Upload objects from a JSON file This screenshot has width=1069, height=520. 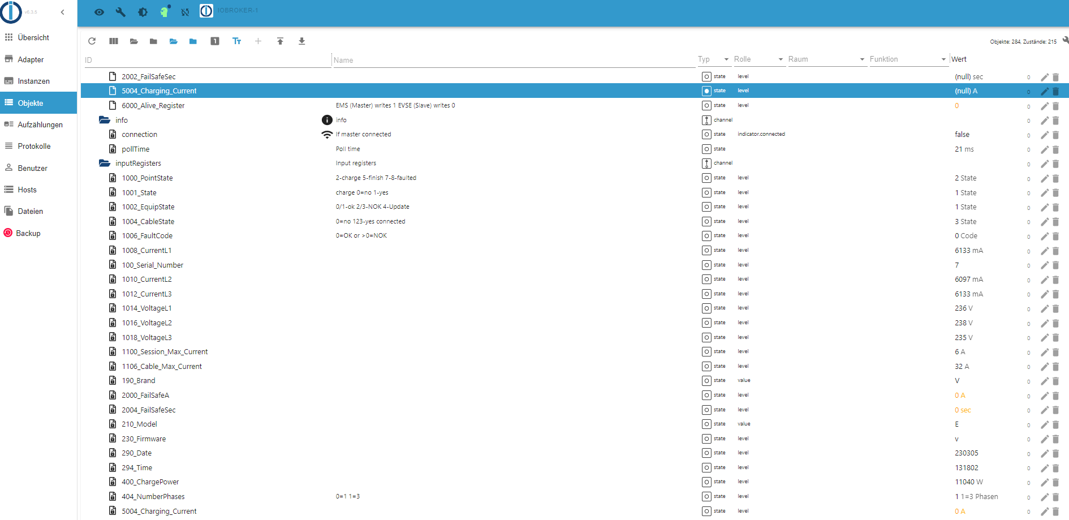[x=280, y=41]
